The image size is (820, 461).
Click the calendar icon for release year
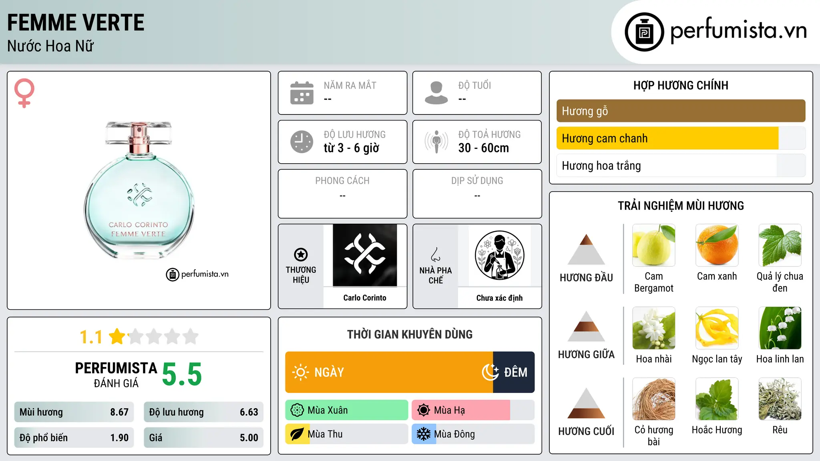click(302, 93)
